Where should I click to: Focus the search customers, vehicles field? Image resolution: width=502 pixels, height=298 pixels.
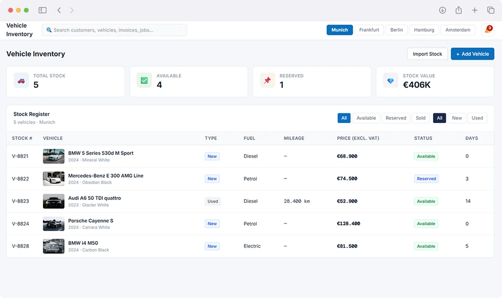click(115, 30)
